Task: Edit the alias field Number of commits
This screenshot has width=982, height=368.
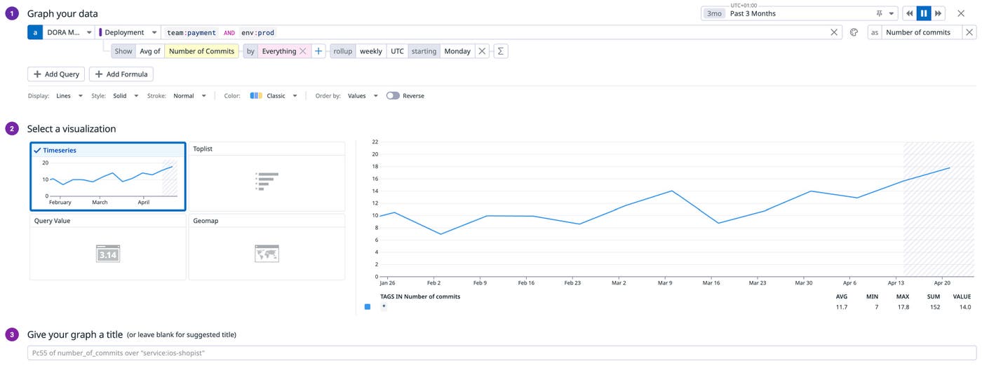Action: point(922,32)
